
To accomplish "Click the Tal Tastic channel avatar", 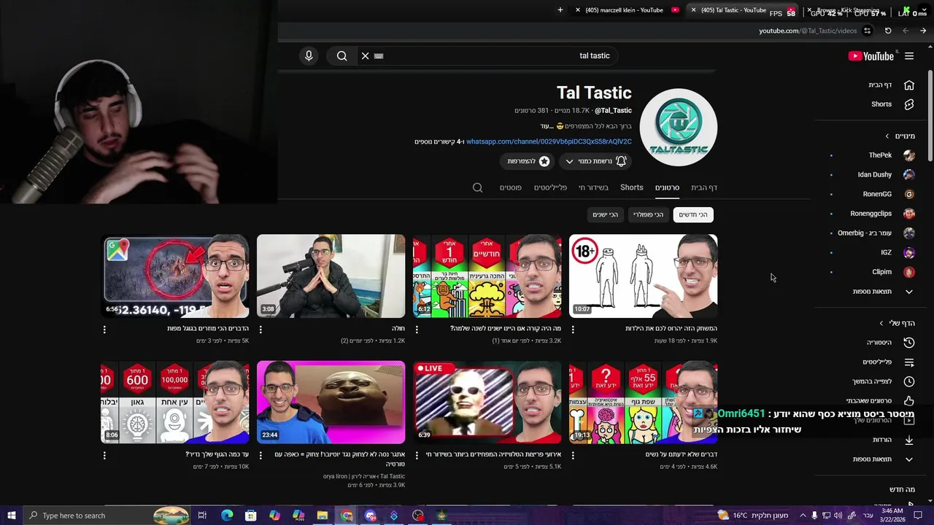I will point(679,128).
